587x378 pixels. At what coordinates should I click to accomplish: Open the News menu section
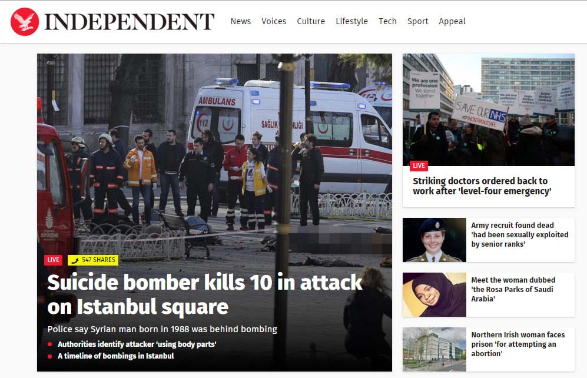pos(241,21)
